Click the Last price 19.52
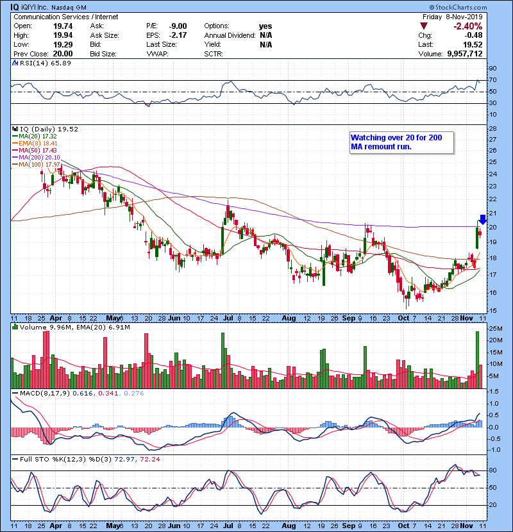 473,44
